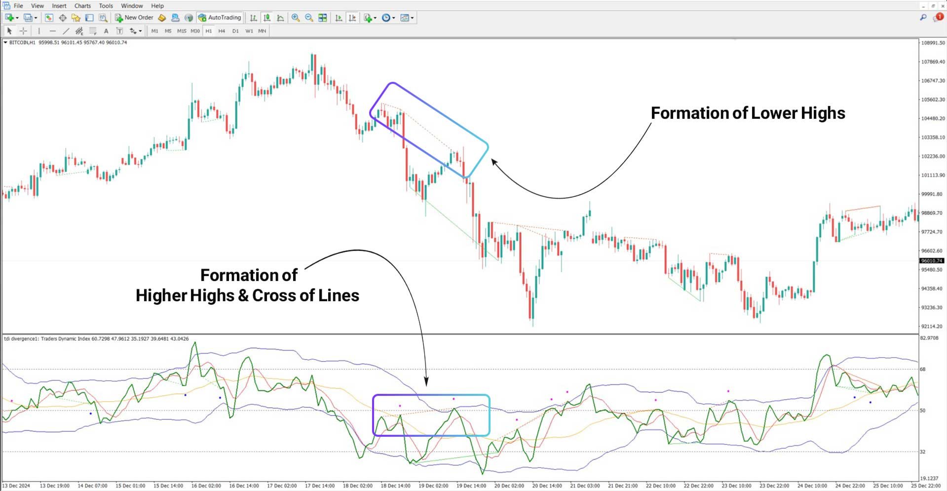This screenshot has height=491, width=947.
Task: Expand the Profiles dropdown arrow
Action: (36, 18)
